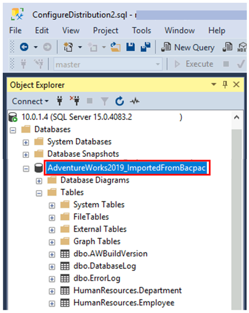249x313 pixels.
Task: Click the Object Explorer Refresh icon
Action: click(x=119, y=101)
